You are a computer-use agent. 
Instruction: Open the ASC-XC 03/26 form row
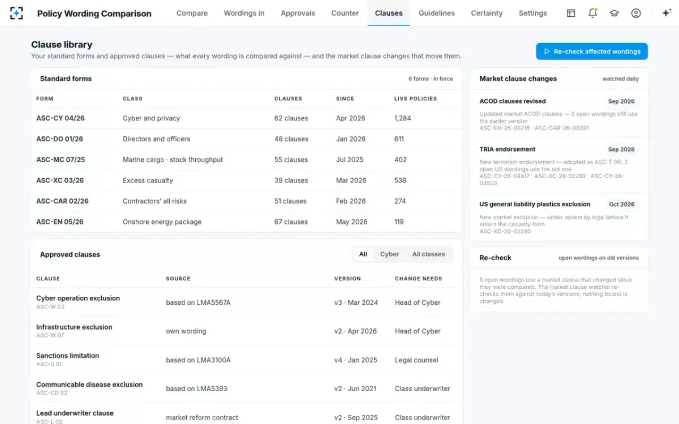(x=246, y=180)
